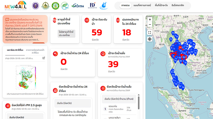The height and width of the screenshot is (119, 213).
Task: Click the blue water drop logo
Action: click(x=104, y=6)
